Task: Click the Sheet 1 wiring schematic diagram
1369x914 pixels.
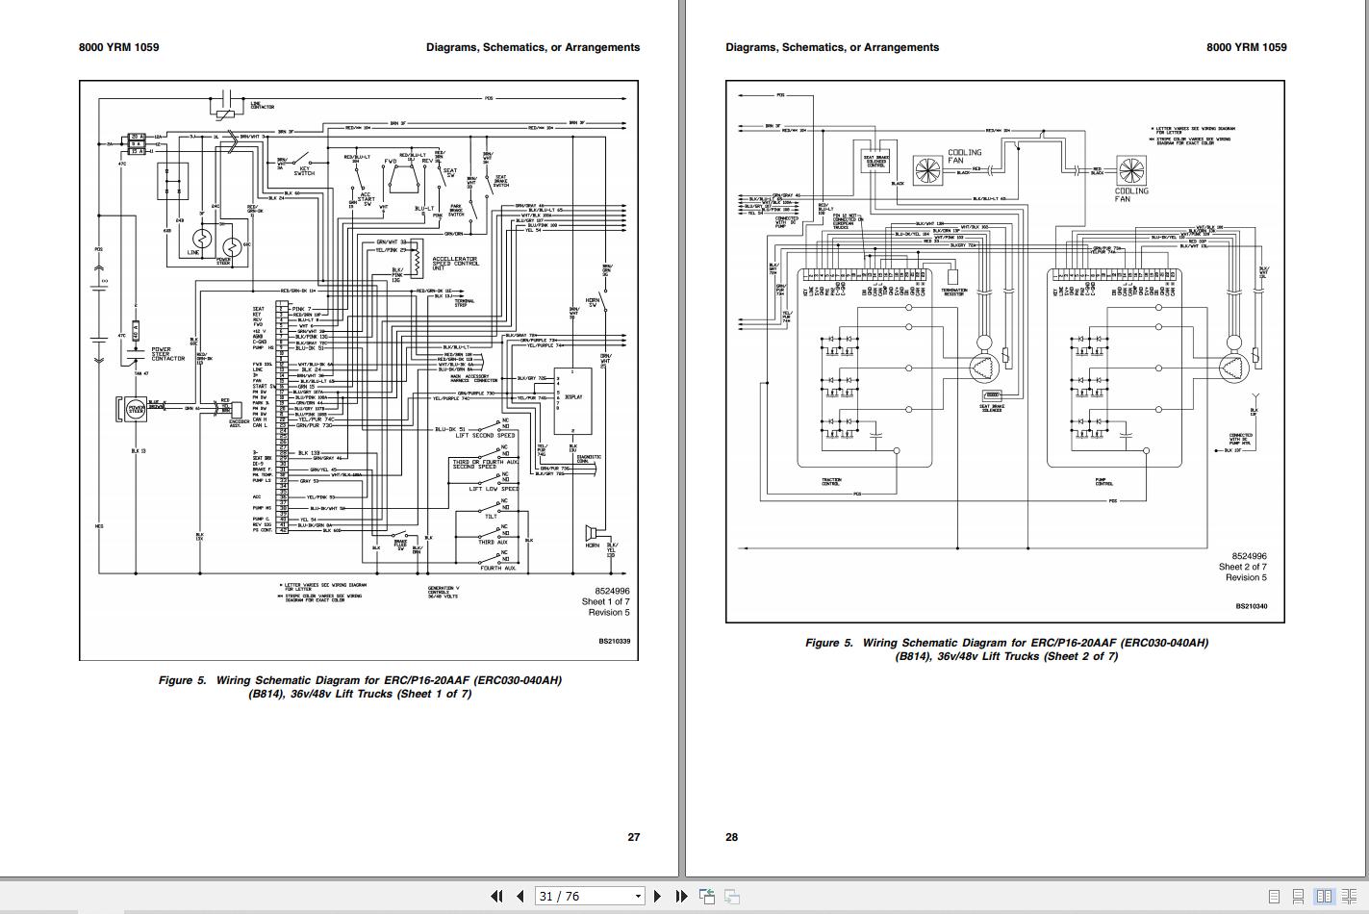Action: click(359, 370)
